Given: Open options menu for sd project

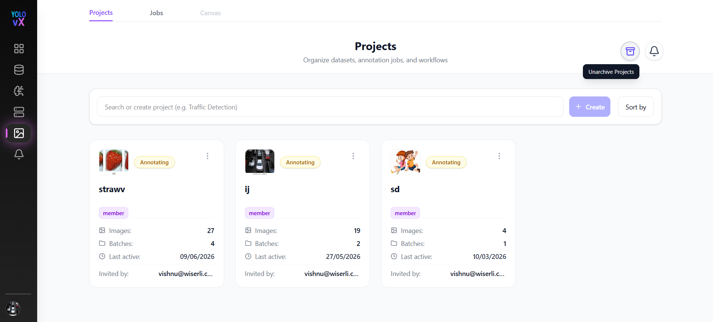Looking at the screenshot, I should (x=499, y=156).
